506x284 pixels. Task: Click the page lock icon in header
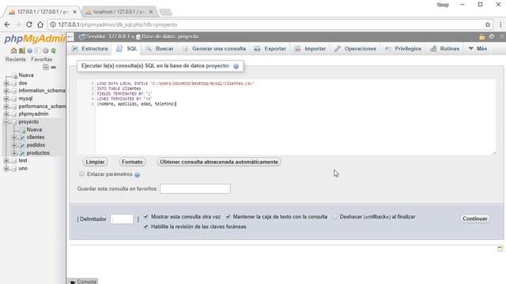point(481,37)
